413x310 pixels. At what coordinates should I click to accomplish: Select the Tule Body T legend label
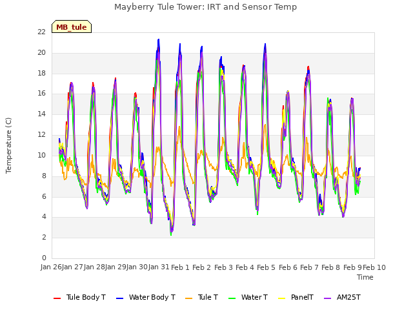[86, 297]
